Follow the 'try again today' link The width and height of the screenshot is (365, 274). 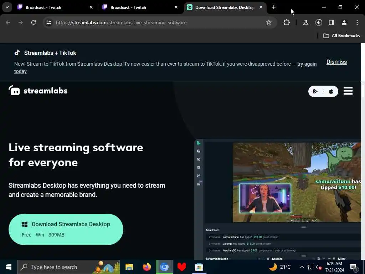pyautogui.click(x=307, y=64)
